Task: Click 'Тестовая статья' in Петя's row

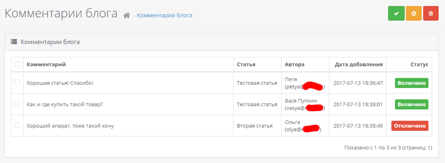Action: point(257,83)
